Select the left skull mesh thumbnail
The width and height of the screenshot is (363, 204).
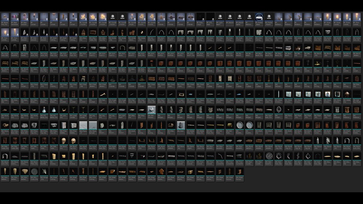coord(64,141)
